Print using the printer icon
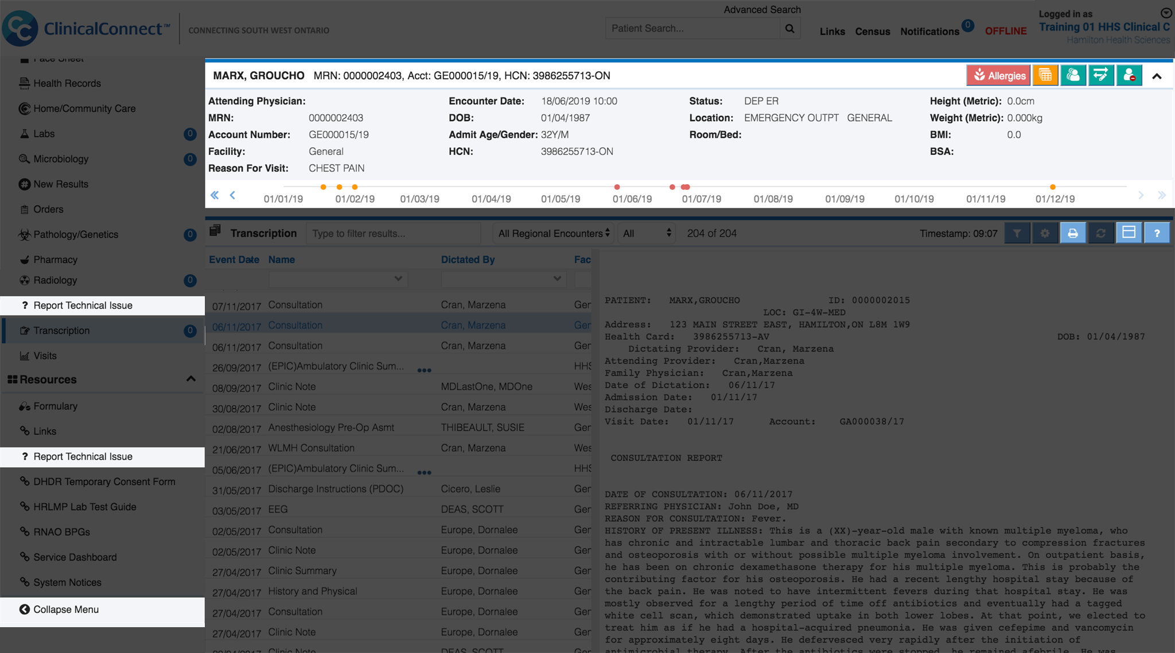Image resolution: width=1175 pixels, height=653 pixels. (1073, 233)
